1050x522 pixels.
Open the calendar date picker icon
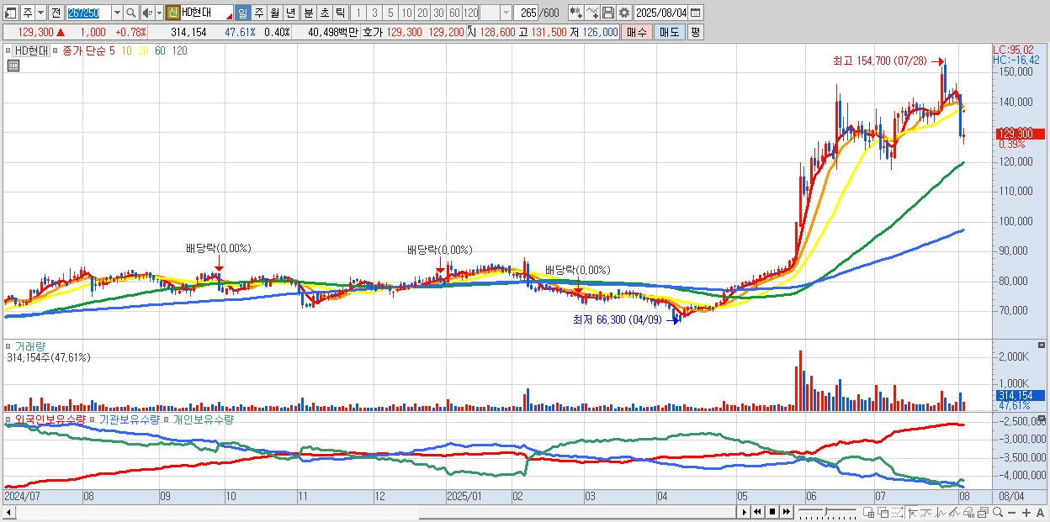click(696, 13)
